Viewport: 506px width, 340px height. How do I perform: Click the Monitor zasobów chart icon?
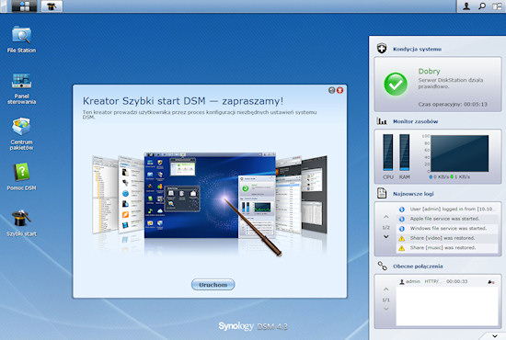[x=382, y=121]
